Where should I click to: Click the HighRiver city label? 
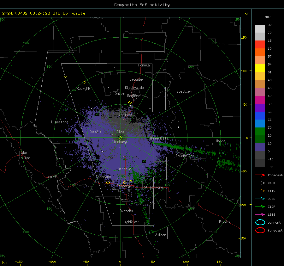click(131, 222)
